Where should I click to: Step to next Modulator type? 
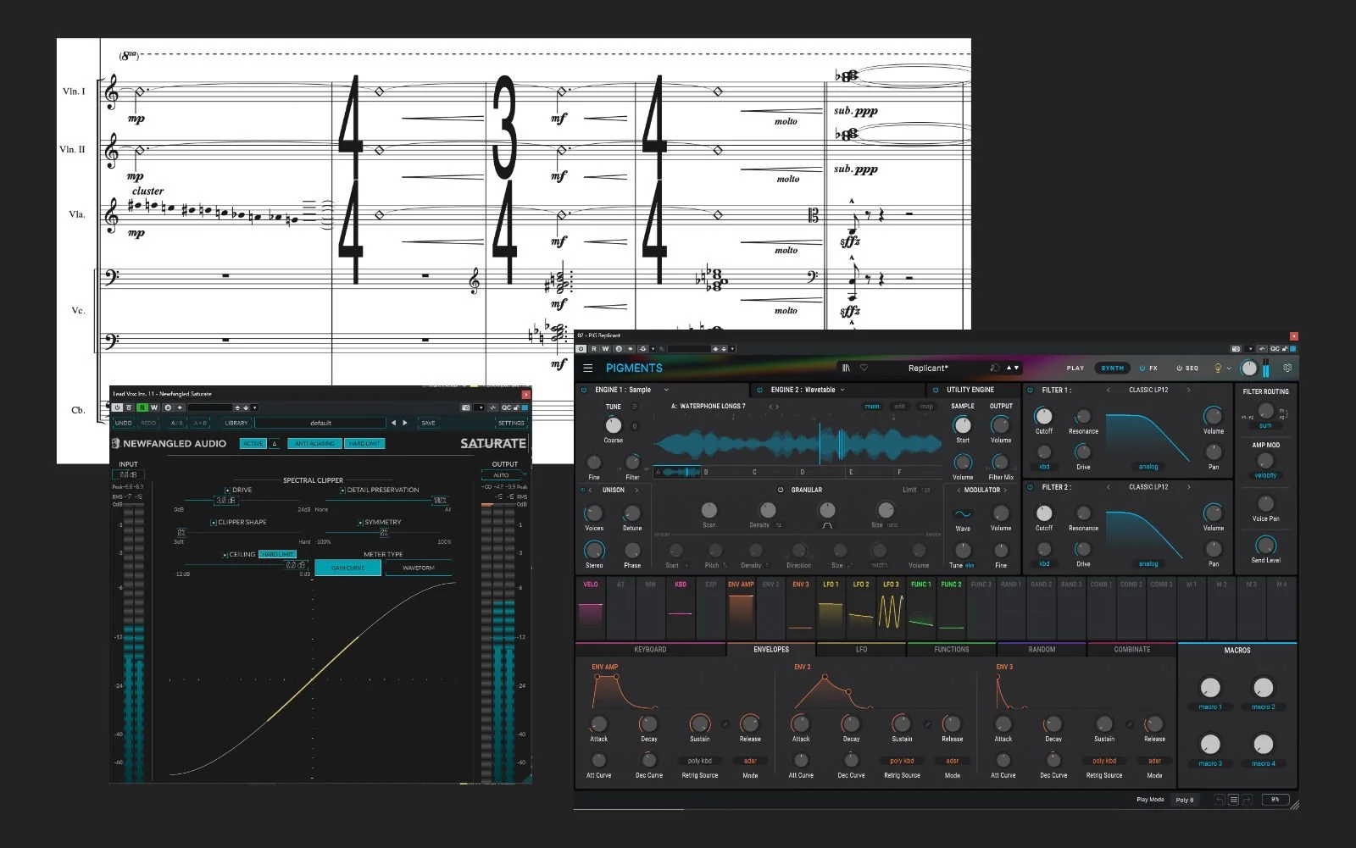click(x=1006, y=490)
